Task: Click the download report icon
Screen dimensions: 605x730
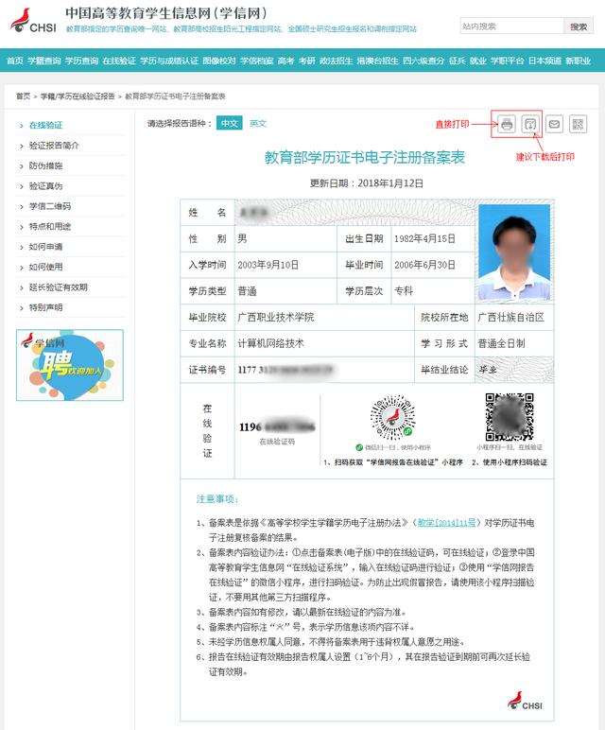Action: pos(530,124)
